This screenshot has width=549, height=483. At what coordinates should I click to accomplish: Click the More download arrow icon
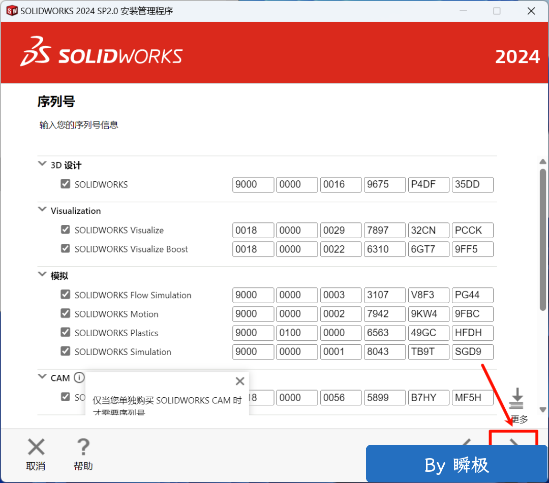[516, 399]
